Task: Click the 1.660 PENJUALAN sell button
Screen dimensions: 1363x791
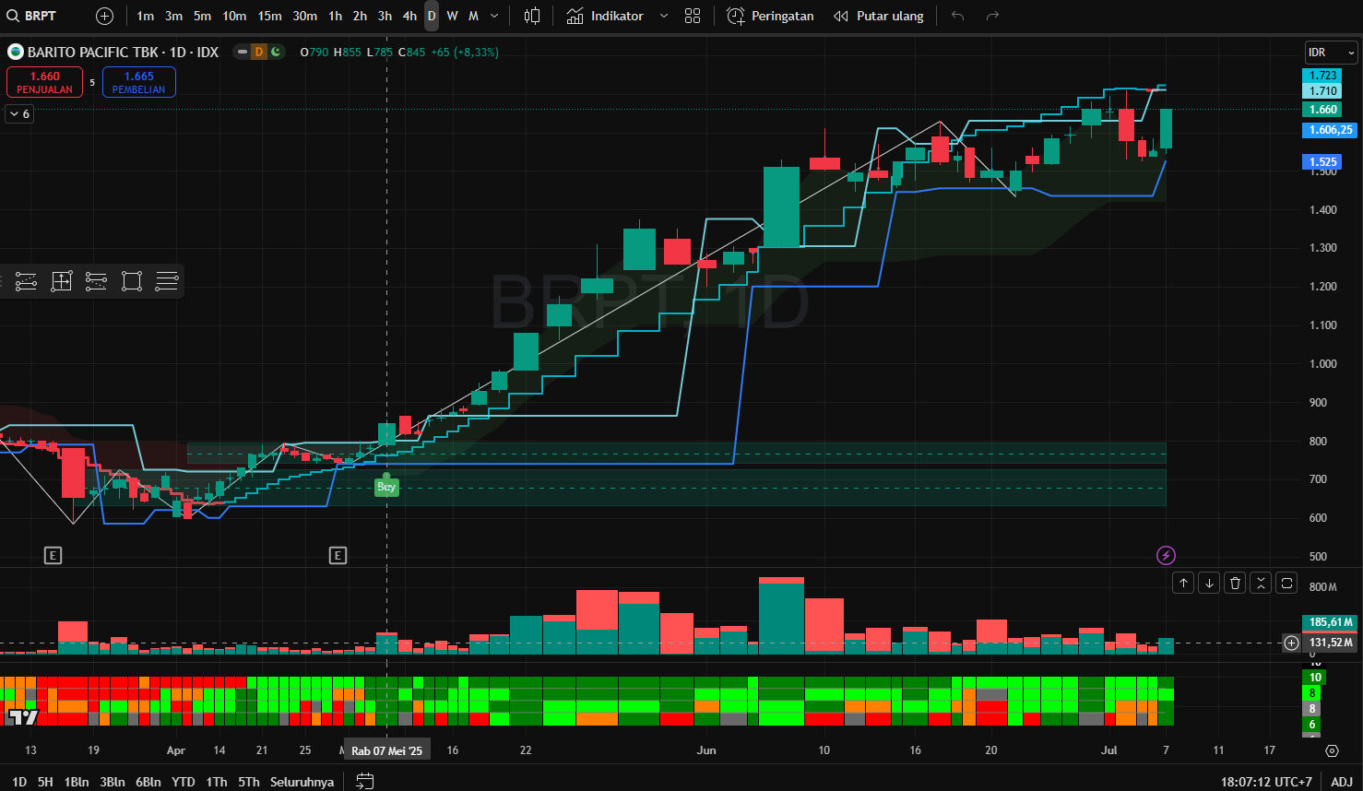Action: (44, 82)
